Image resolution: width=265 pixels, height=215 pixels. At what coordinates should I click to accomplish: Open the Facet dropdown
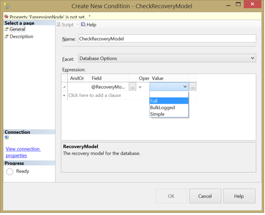click(167, 58)
